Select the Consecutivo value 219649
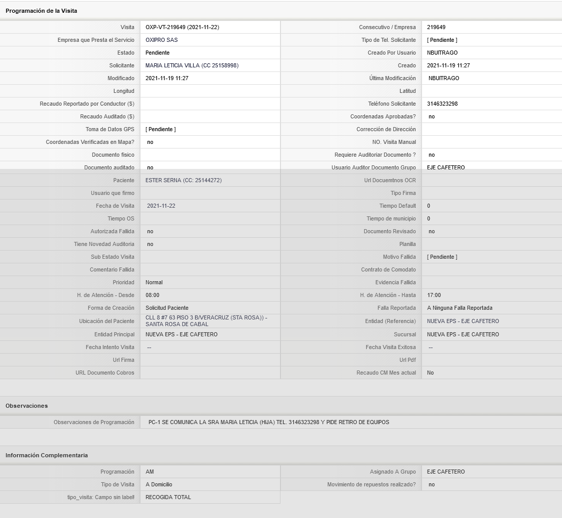Viewport: 562px width, 518px height. (436, 27)
